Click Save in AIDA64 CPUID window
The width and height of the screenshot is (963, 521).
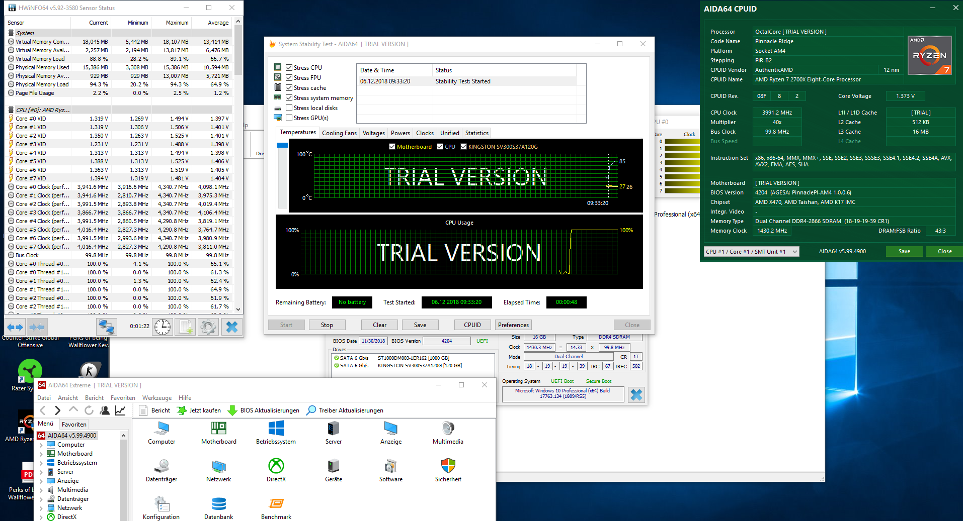pos(904,252)
